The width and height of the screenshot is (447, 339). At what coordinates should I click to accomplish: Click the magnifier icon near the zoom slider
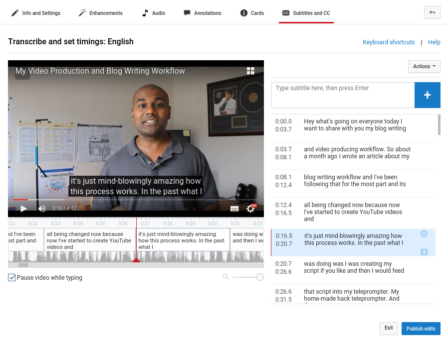(225, 277)
